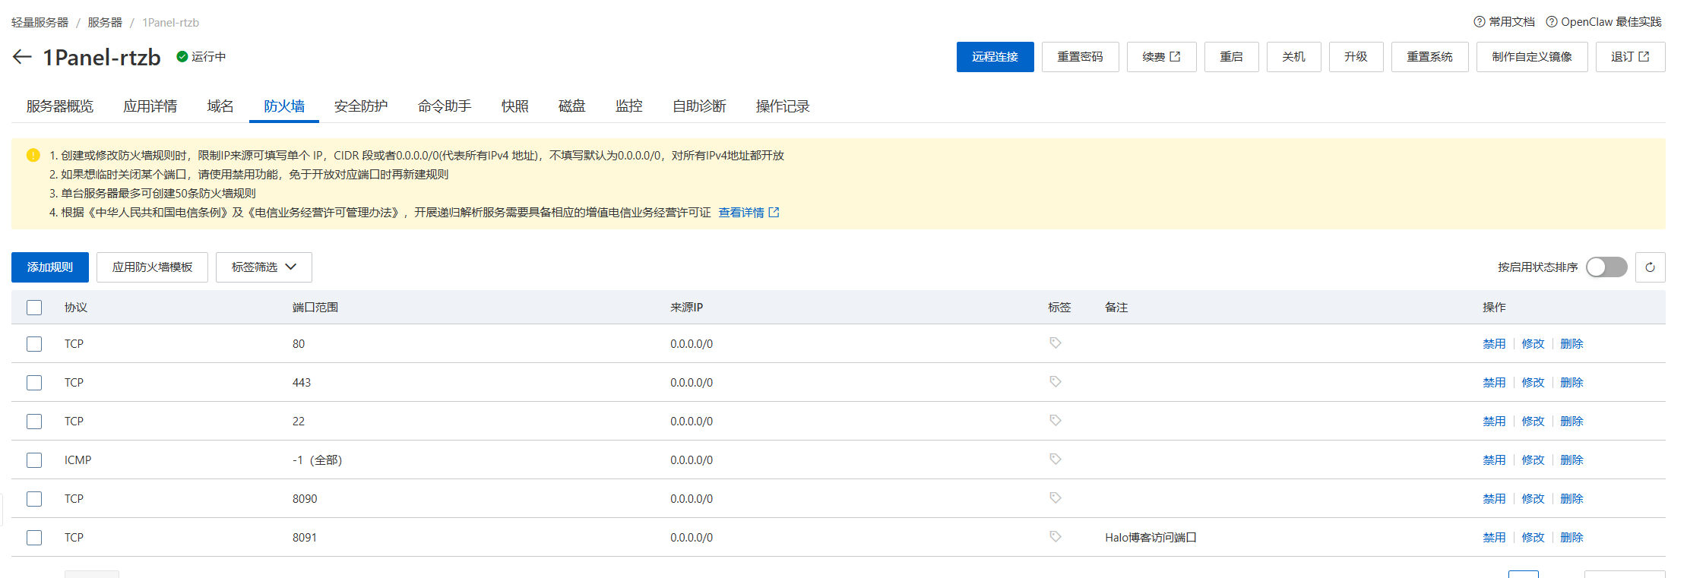Switch to the 安全防护 tab
This screenshot has width=1687, height=578.
(361, 106)
